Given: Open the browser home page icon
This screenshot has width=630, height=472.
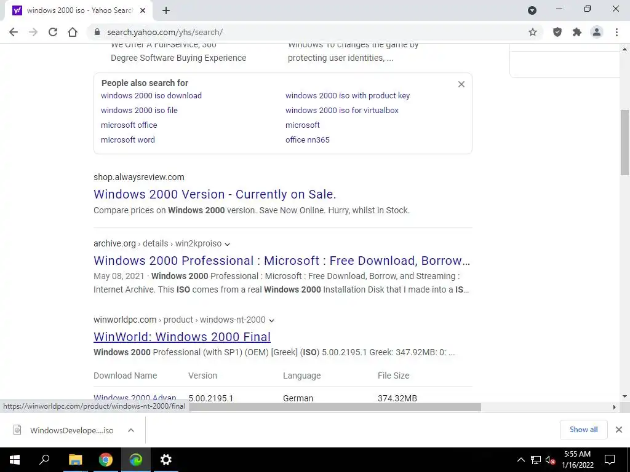Looking at the screenshot, I should 73,32.
